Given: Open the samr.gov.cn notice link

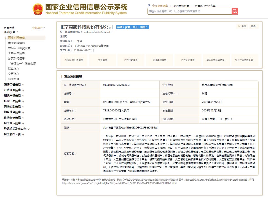Looking at the screenshot, I should [119, 183].
